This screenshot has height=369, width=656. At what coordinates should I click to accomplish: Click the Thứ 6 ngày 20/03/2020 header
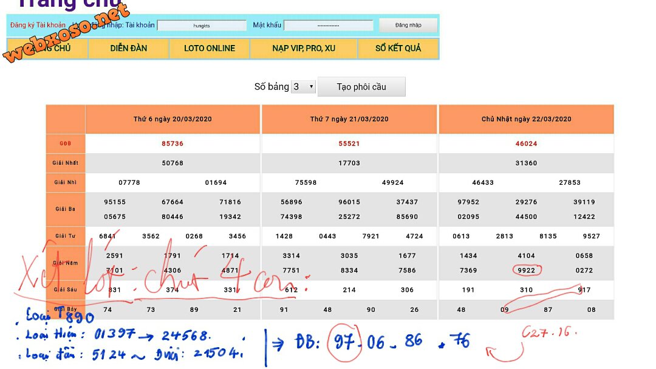tap(173, 119)
